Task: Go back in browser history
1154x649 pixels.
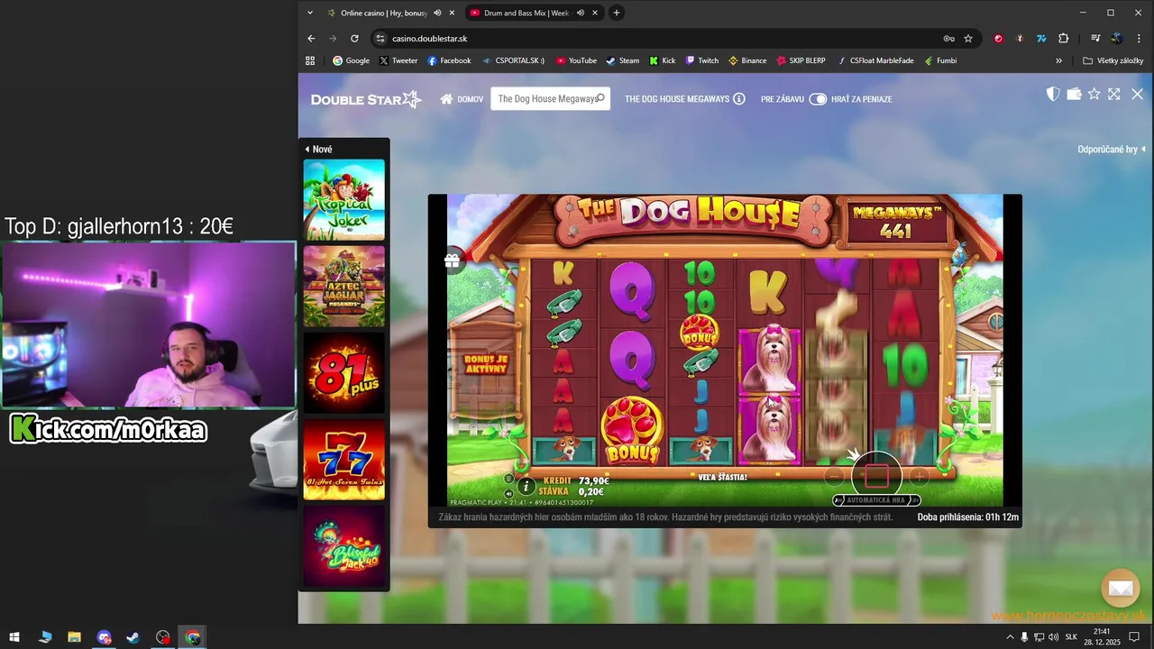Action: (x=311, y=39)
